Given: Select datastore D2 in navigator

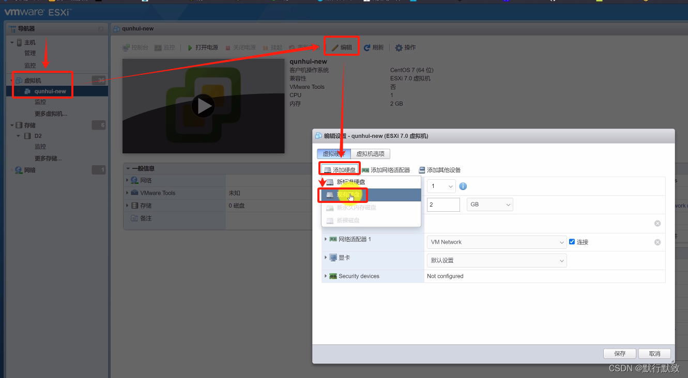Looking at the screenshot, I should click(x=38, y=136).
